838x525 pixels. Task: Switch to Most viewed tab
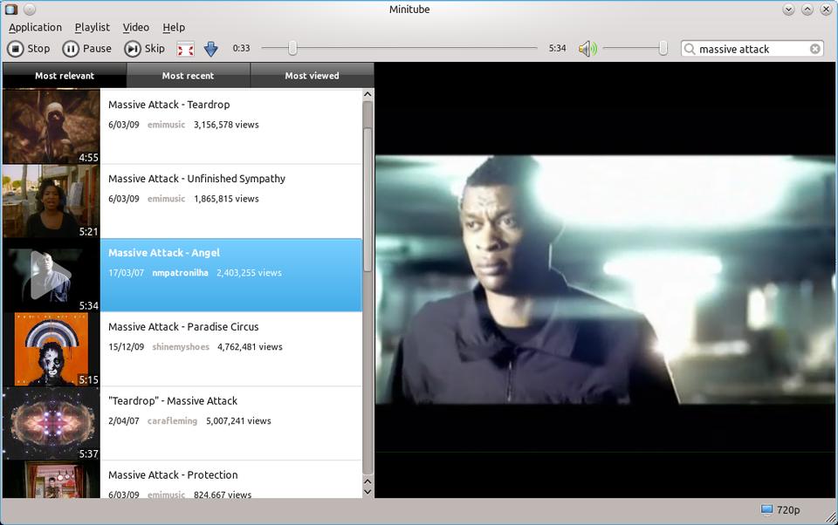[312, 76]
